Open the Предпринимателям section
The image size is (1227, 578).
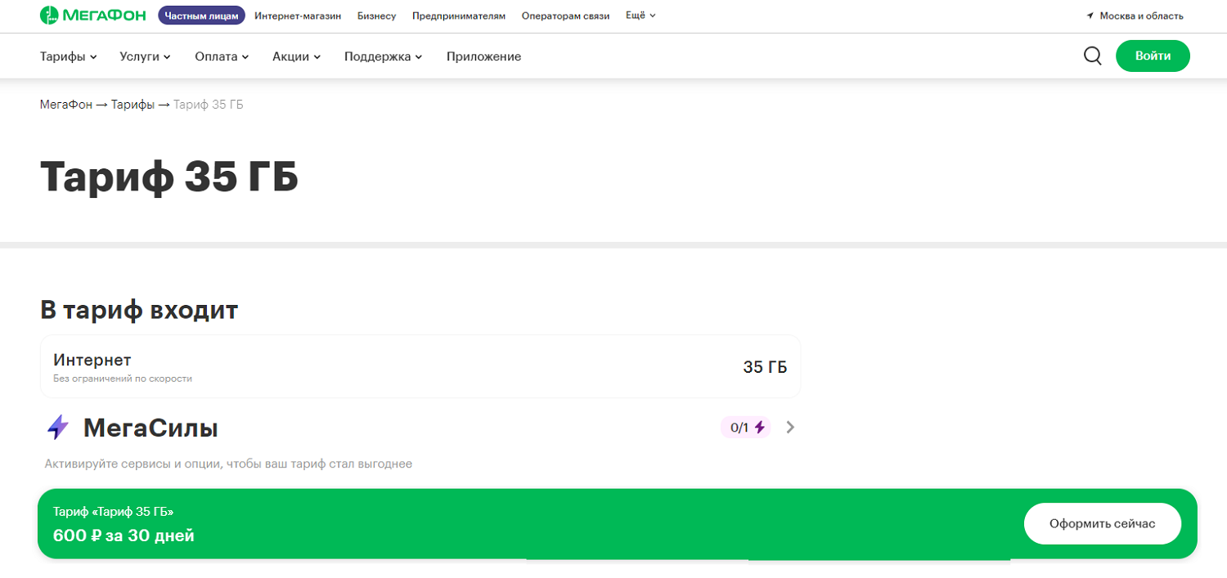coord(459,16)
